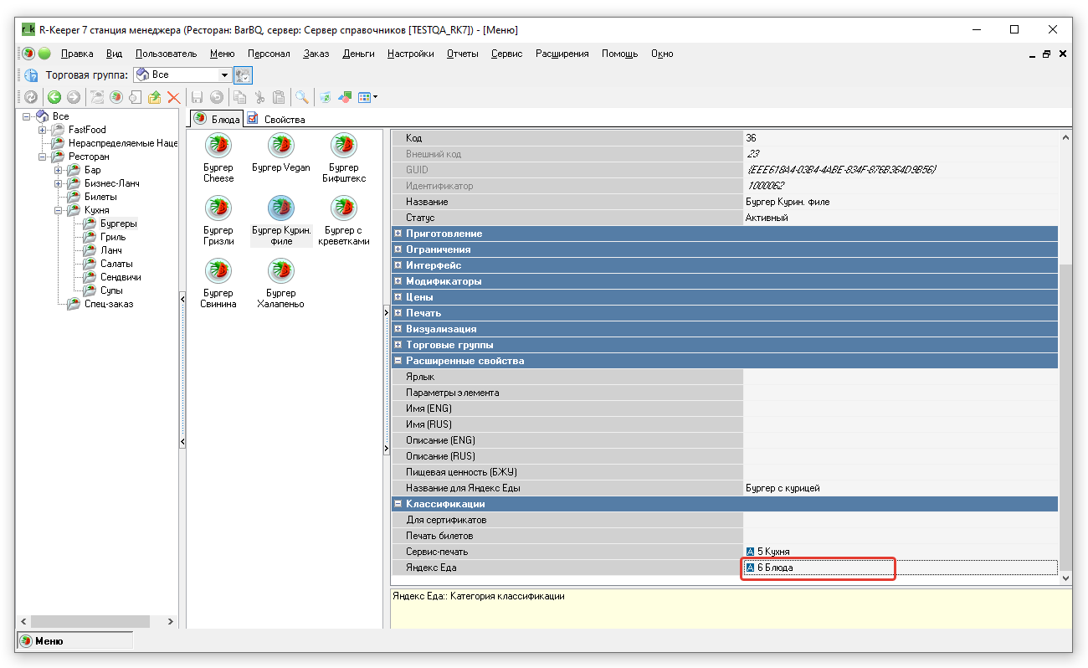Collapse the Классификации section
The width and height of the screenshot is (1088, 668).
coord(398,504)
